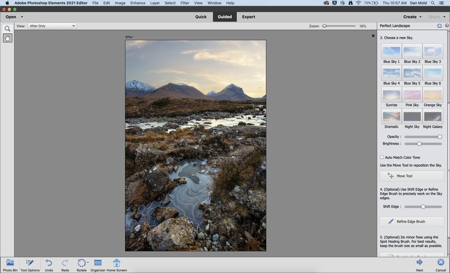Expand the Create menu
450x273 pixels.
411,17
